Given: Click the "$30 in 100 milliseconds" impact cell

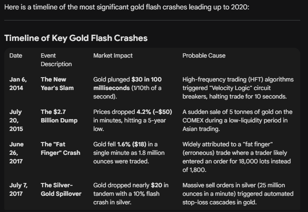Looking at the screenshot, I should (x=127, y=88).
